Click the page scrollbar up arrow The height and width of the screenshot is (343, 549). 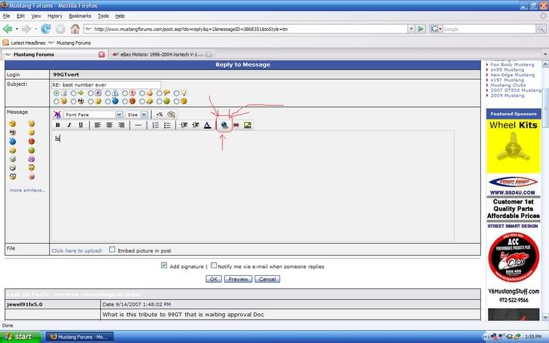(545, 64)
